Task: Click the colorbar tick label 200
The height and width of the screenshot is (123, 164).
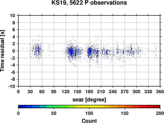Action: (x=160, y=113)
